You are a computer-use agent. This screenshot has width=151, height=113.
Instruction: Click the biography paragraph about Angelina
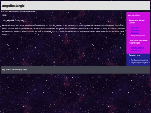64,30
